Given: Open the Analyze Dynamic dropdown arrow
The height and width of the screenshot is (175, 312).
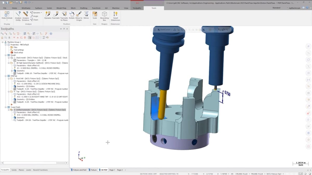Looking at the screenshot, I should point(41,12).
